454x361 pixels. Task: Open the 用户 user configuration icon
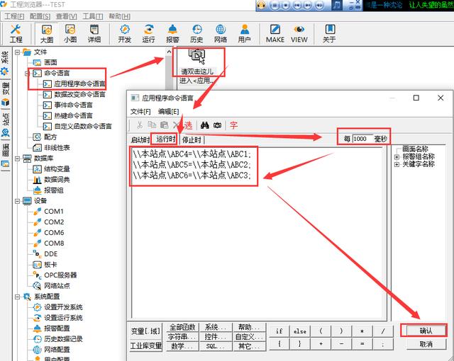pyautogui.click(x=244, y=33)
